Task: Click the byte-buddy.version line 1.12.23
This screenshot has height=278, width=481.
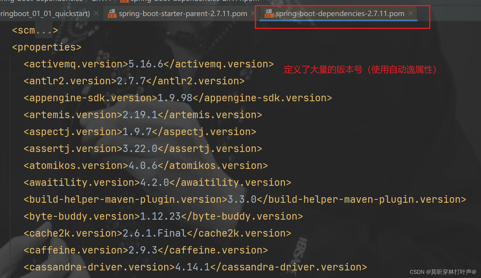Action: pyautogui.click(x=163, y=216)
